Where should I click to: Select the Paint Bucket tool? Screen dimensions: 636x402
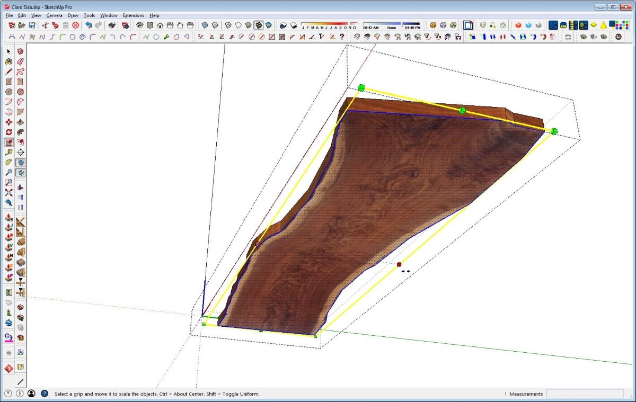[x=8, y=61]
